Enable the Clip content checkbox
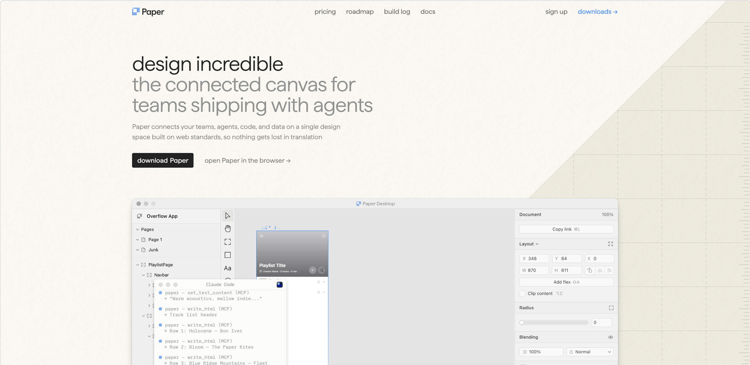Image resolution: width=750 pixels, height=365 pixels. tap(522, 293)
